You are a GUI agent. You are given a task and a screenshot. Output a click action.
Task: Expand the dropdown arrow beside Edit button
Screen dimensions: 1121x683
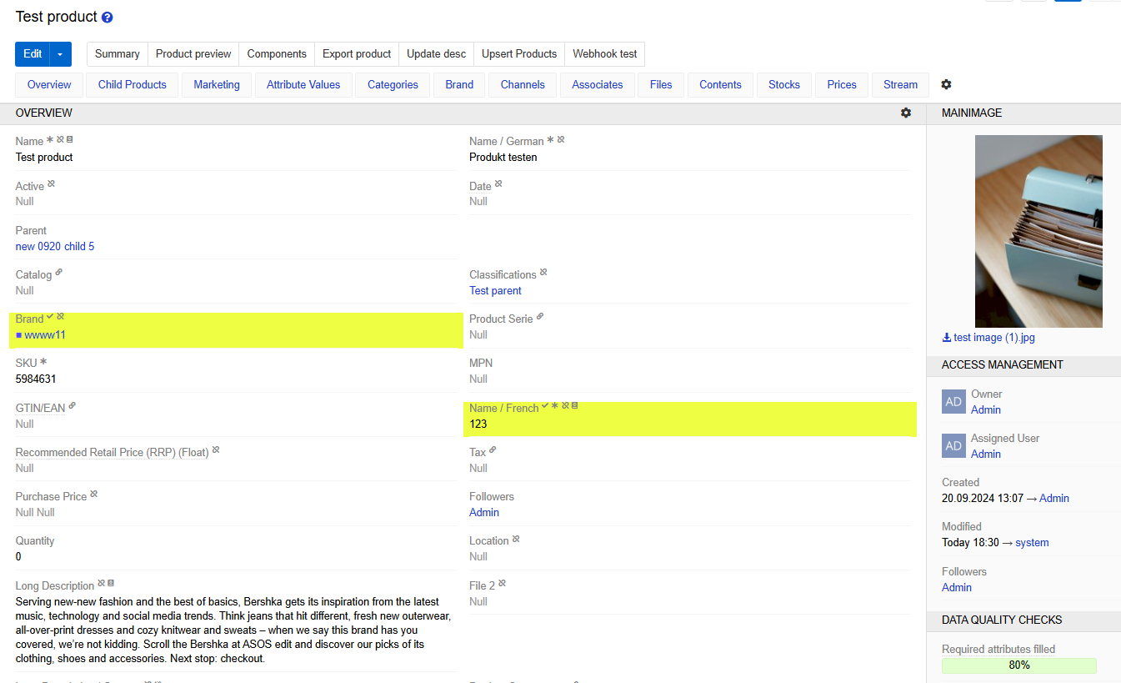pyautogui.click(x=60, y=54)
